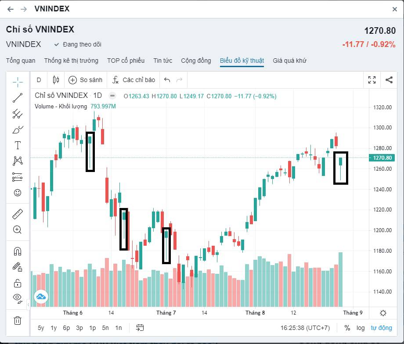Open the D interval dropdown
Viewport: 404px width, 344px height.
pyautogui.click(x=39, y=80)
